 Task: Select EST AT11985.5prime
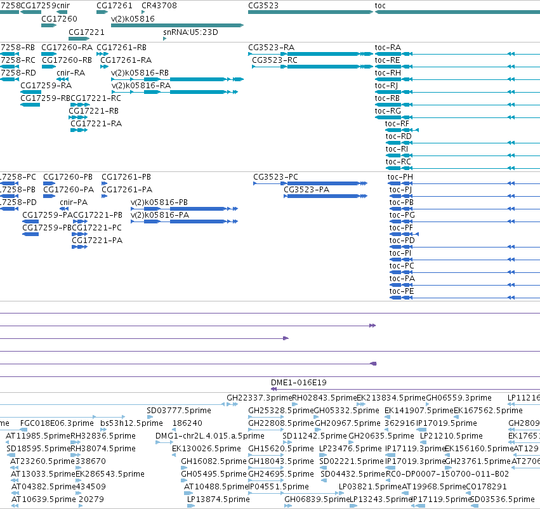38,435
